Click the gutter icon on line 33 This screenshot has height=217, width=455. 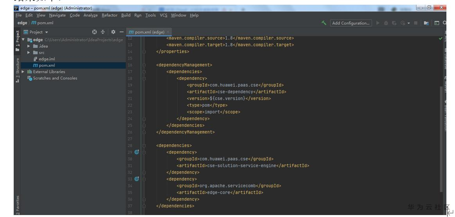[x=137, y=179]
